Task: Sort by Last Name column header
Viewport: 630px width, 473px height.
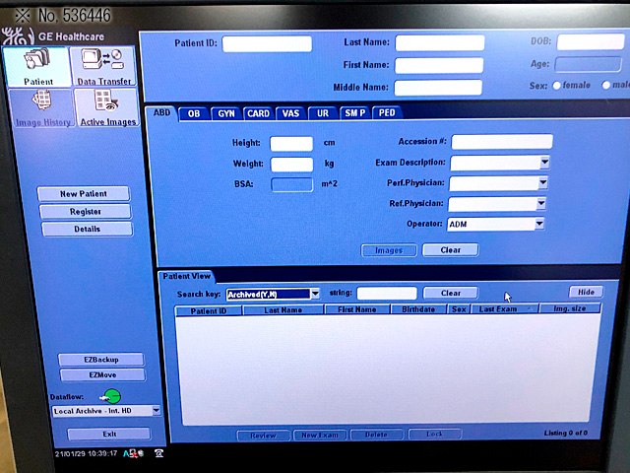Action: pos(283,310)
